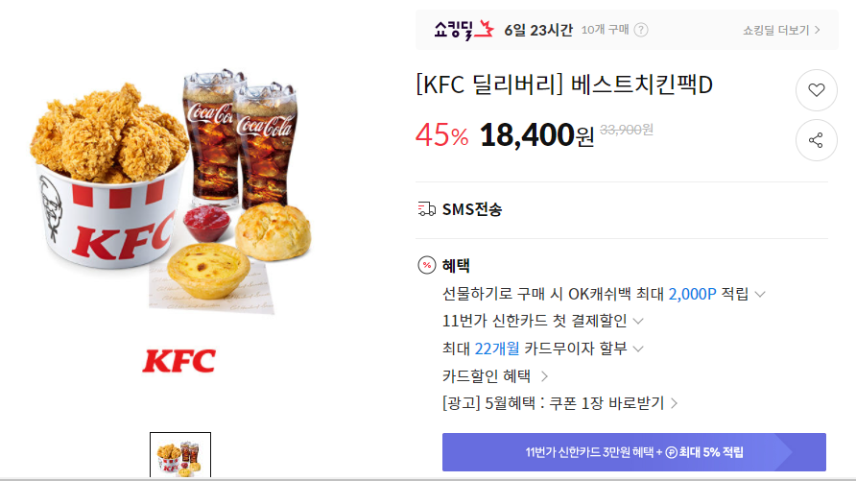Click the main KFC chicken bucket image
The width and height of the screenshot is (856, 481).
171,191
